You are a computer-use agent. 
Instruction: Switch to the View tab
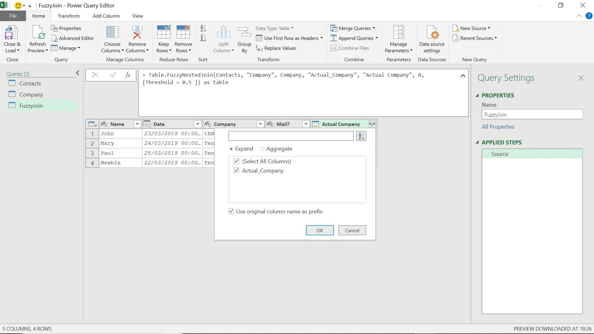(x=138, y=16)
